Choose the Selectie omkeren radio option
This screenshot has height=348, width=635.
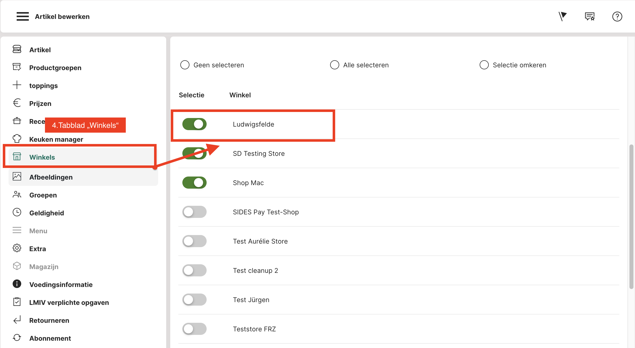484,65
